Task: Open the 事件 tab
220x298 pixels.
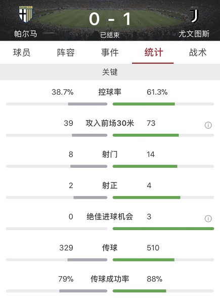Action: tap(110, 53)
